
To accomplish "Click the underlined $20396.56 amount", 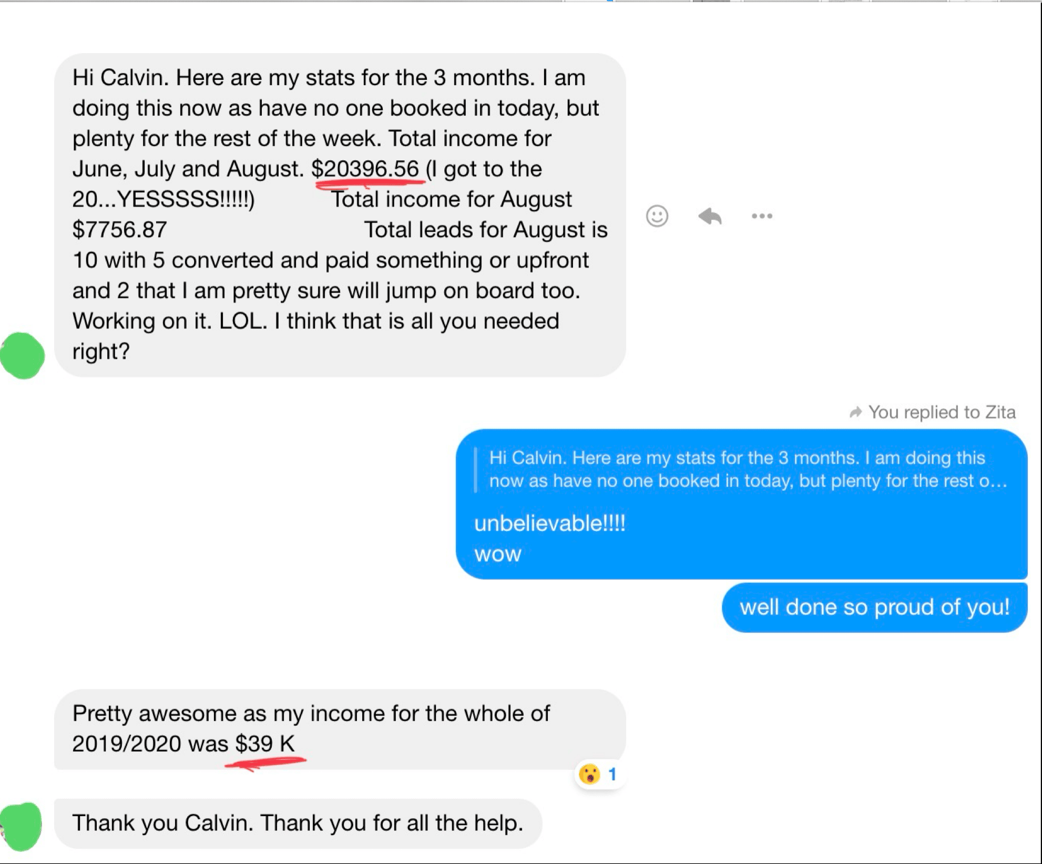I will [x=365, y=169].
